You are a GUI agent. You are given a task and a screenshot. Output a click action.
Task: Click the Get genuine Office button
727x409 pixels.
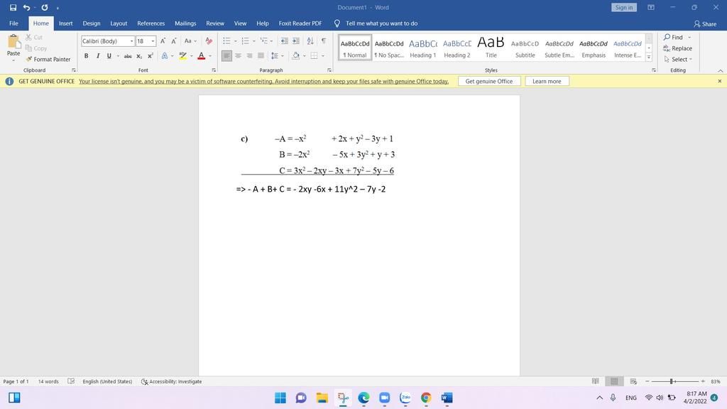[x=489, y=82]
